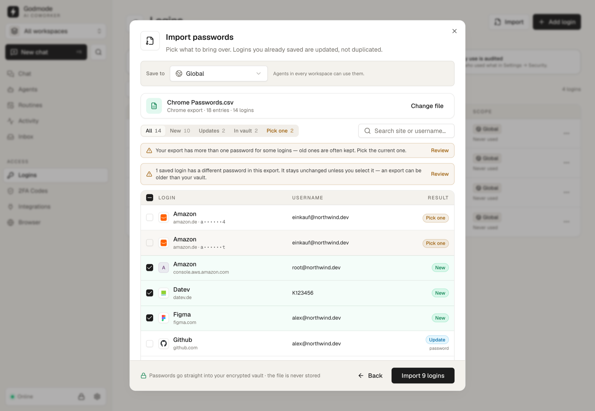Image resolution: width=595 pixels, height=411 pixels.
Task: Click Import button in background window
Action: [x=509, y=22]
